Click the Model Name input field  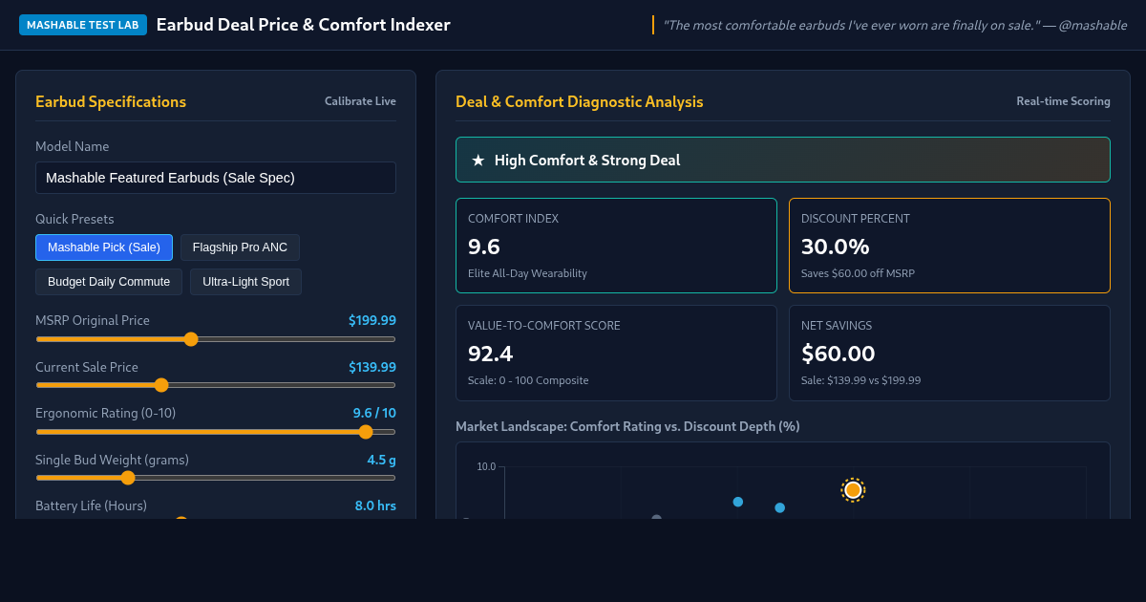[216, 178]
